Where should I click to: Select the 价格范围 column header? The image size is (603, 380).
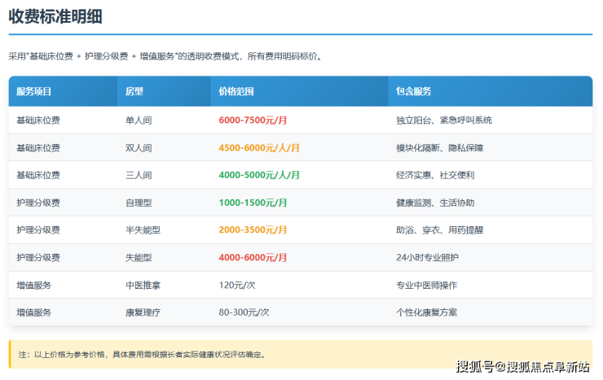pos(236,91)
